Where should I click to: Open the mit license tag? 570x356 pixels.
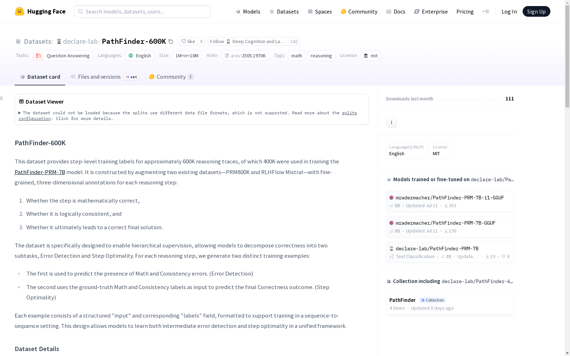[x=371, y=56]
